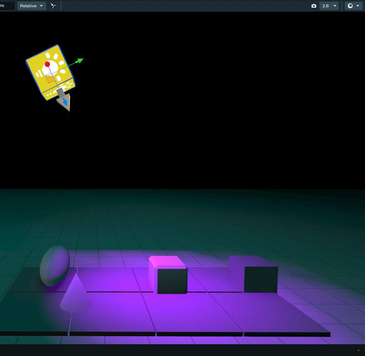Viewport: 365px width, 356px height.
Task: Click the orange plane handle on the gizmo
Action: pyautogui.click(x=51, y=79)
